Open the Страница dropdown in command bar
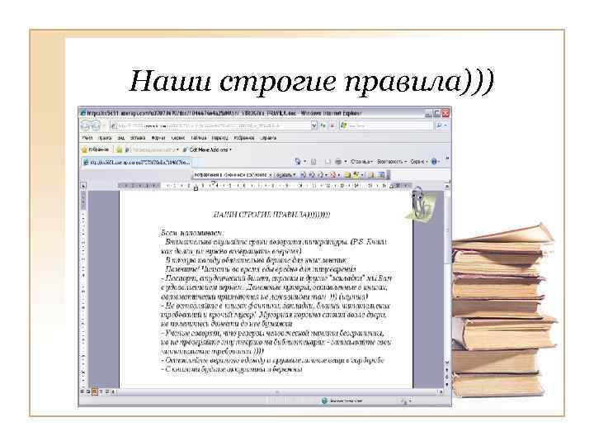The width and height of the screenshot is (594, 446). tap(362, 162)
